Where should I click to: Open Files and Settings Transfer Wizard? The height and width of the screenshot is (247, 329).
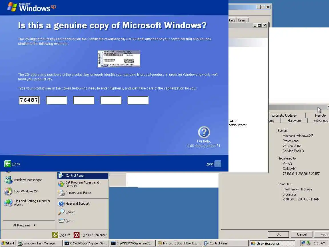pyautogui.click(x=28, y=203)
